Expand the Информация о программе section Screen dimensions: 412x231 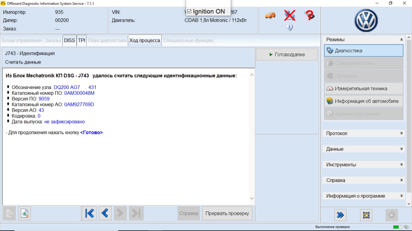coord(401,196)
